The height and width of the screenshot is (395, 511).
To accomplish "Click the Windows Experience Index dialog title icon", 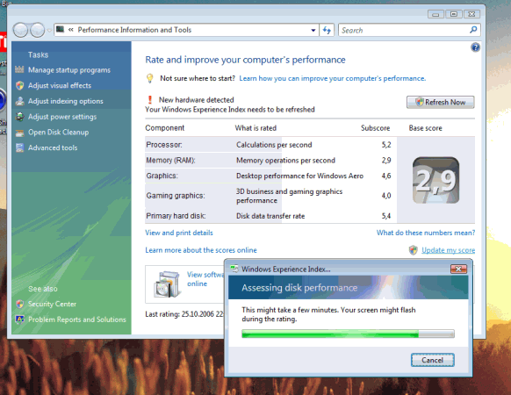I will click(234, 269).
